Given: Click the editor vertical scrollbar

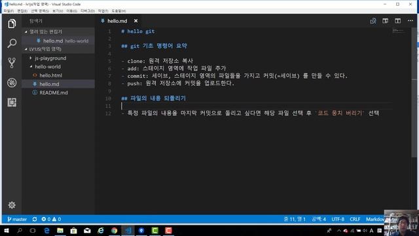Looking at the screenshot, I should click(x=414, y=92).
